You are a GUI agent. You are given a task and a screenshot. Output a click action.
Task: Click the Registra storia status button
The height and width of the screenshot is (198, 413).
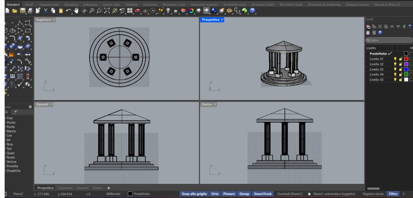point(373,194)
